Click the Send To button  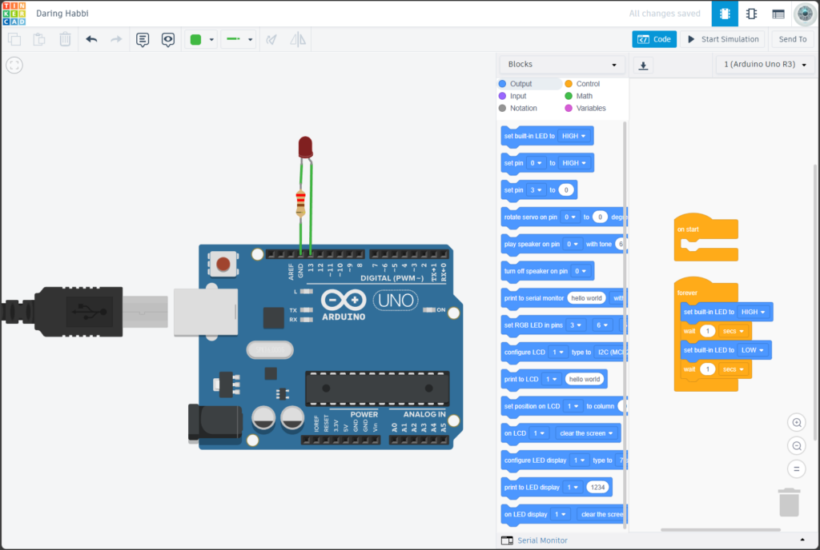click(x=792, y=39)
